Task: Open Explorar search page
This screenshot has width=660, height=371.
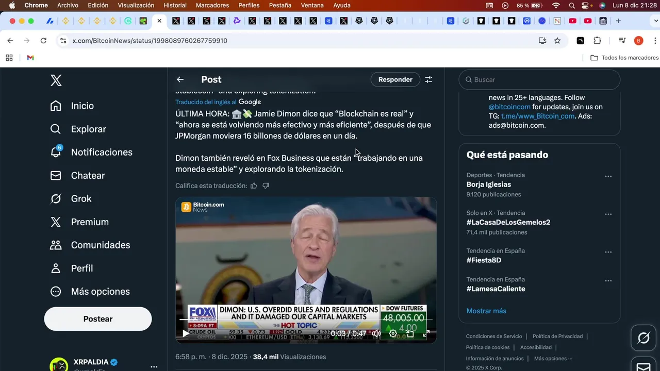Action: [78, 129]
